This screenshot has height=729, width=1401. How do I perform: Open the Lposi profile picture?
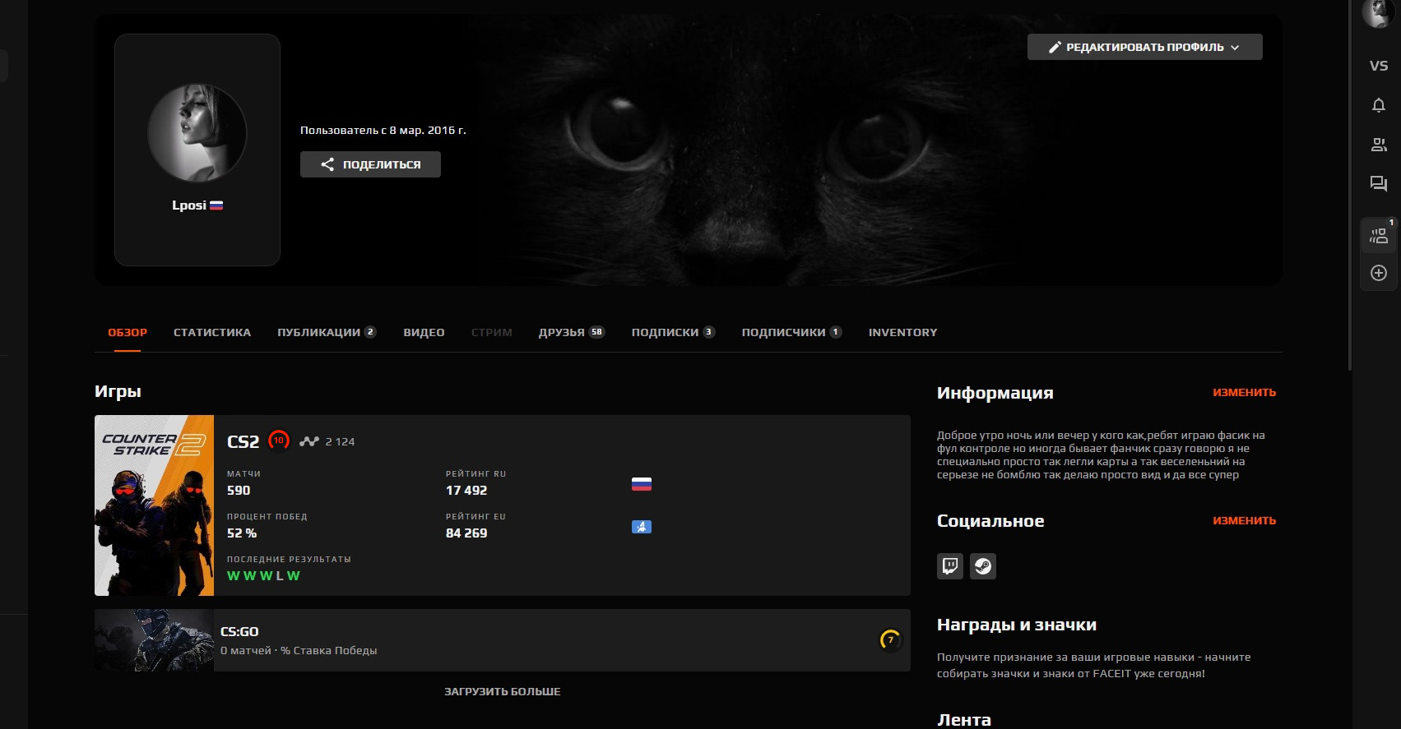click(197, 132)
